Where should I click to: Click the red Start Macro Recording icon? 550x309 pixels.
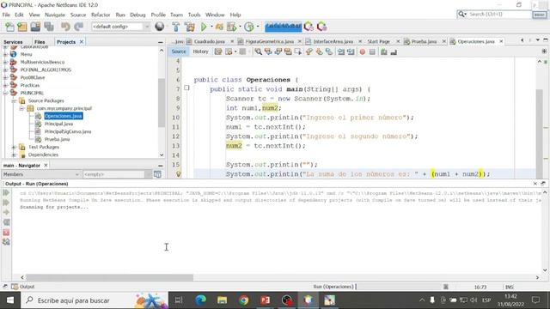(363, 51)
